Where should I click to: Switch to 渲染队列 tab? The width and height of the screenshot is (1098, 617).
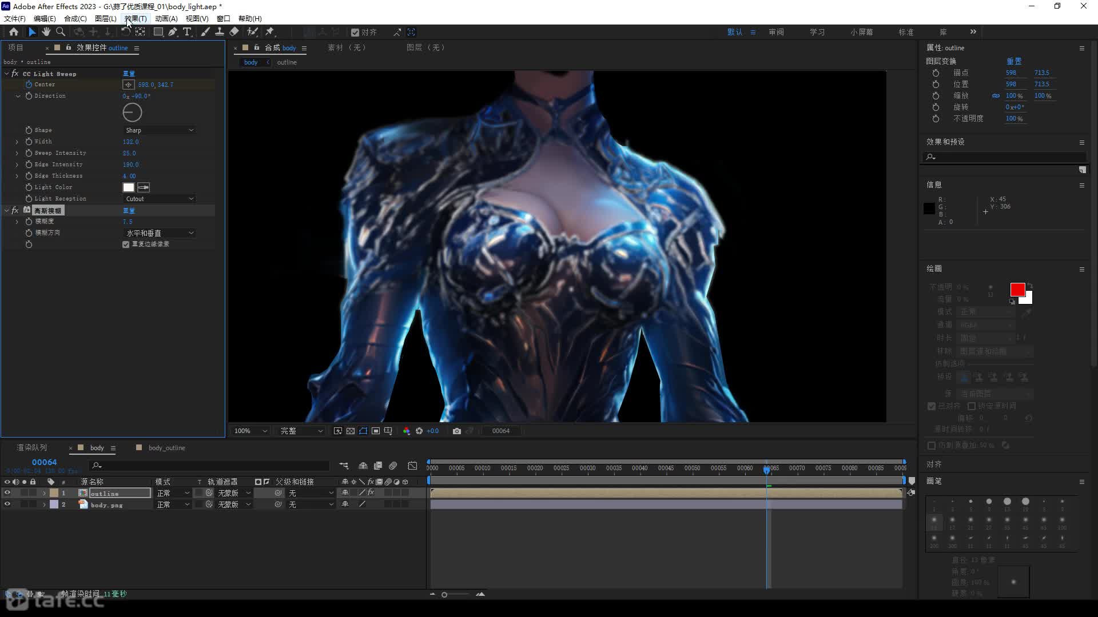(31, 448)
